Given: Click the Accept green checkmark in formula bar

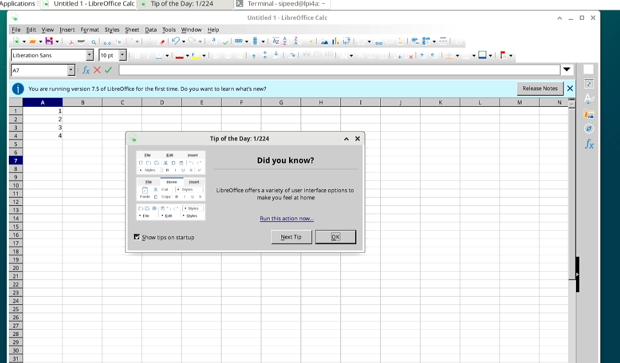Looking at the screenshot, I should [x=108, y=70].
